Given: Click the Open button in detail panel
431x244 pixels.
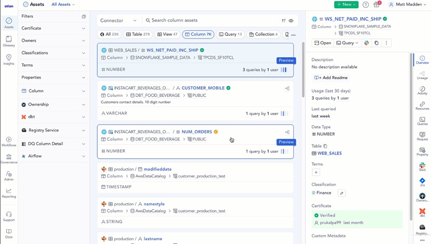Looking at the screenshot, I should (x=323, y=43).
